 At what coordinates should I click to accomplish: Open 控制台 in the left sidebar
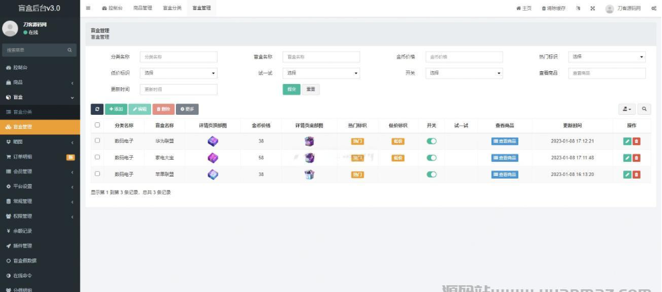40,68
